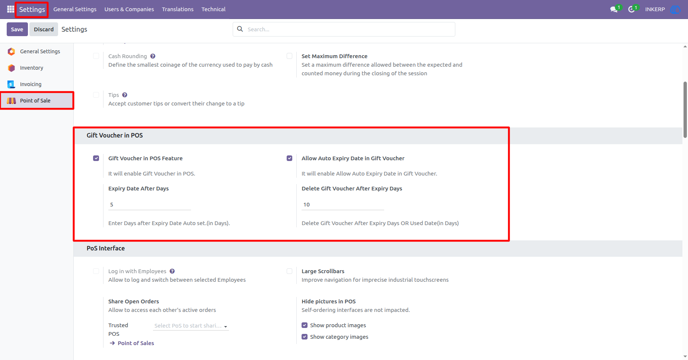This screenshot has width=688, height=360.
Task: Uncheck Allow Auto Expiry Date in Gift Voucher
Action: pyautogui.click(x=289, y=158)
